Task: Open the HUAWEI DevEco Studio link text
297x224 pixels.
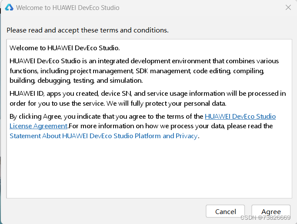Action: pyautogui.click(x=240, y=116)
